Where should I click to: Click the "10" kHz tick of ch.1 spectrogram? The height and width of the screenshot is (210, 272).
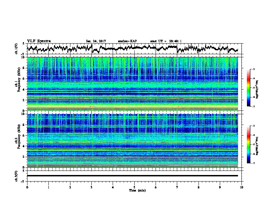pyautogui.click(x=23, y=57)
